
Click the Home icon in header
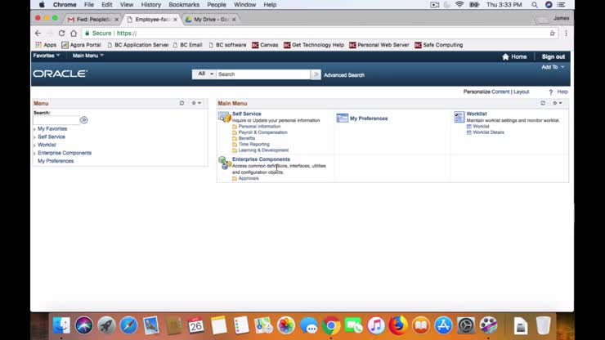[x=514, y=56]
